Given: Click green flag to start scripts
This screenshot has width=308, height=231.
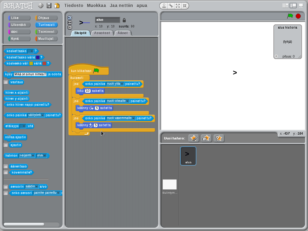Looking at the screenshot, I should 290,16.
